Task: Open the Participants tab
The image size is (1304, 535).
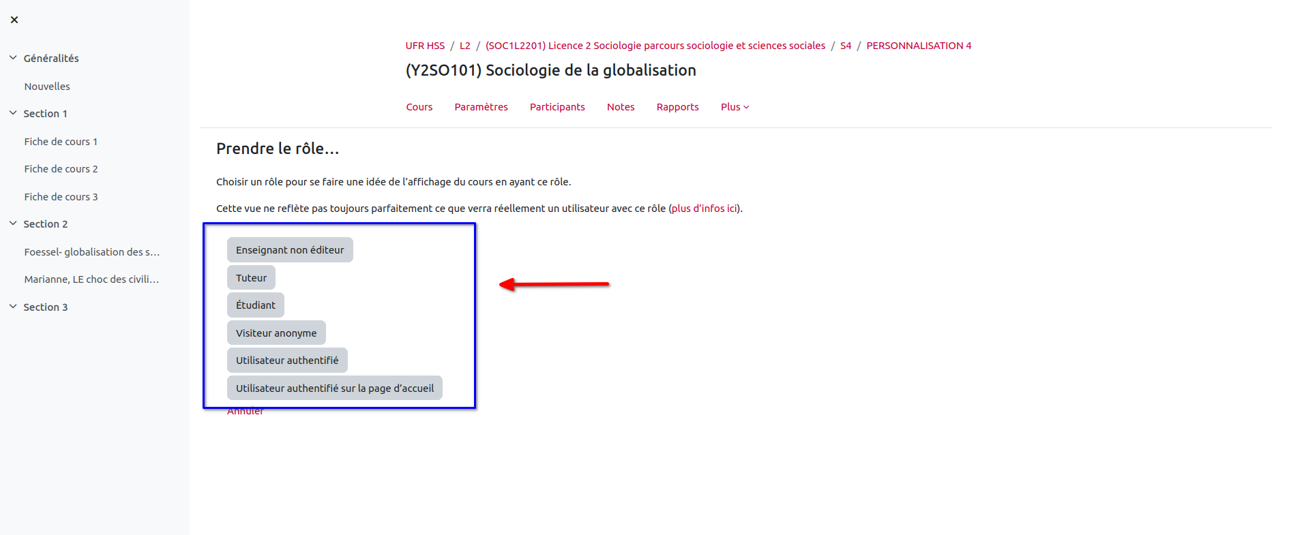Action: [x=557, y=107]
